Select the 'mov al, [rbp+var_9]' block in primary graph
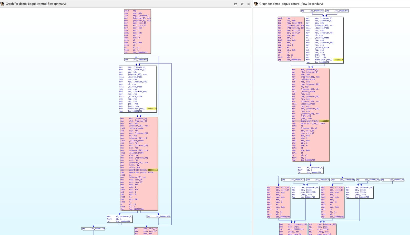Viewport: 410px width, 235px height. 120,219
